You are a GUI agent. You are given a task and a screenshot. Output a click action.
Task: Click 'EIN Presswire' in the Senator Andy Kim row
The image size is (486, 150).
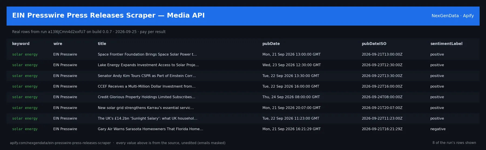[x=65, y=76]
